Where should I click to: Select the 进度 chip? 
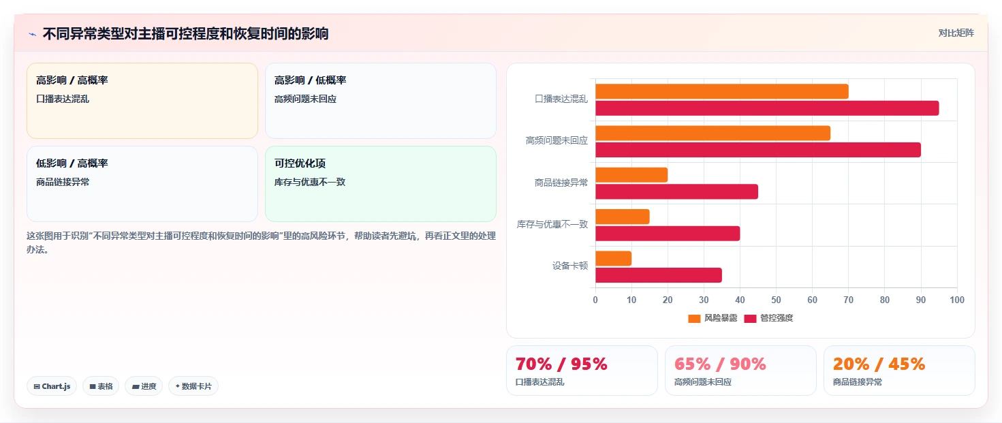pyautogui.click(x=144, y=386)
